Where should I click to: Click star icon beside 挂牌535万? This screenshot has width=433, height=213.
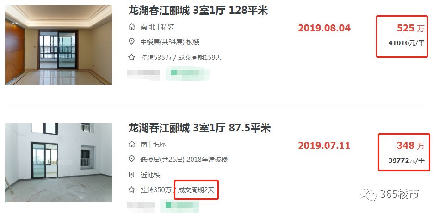[132, 58]
